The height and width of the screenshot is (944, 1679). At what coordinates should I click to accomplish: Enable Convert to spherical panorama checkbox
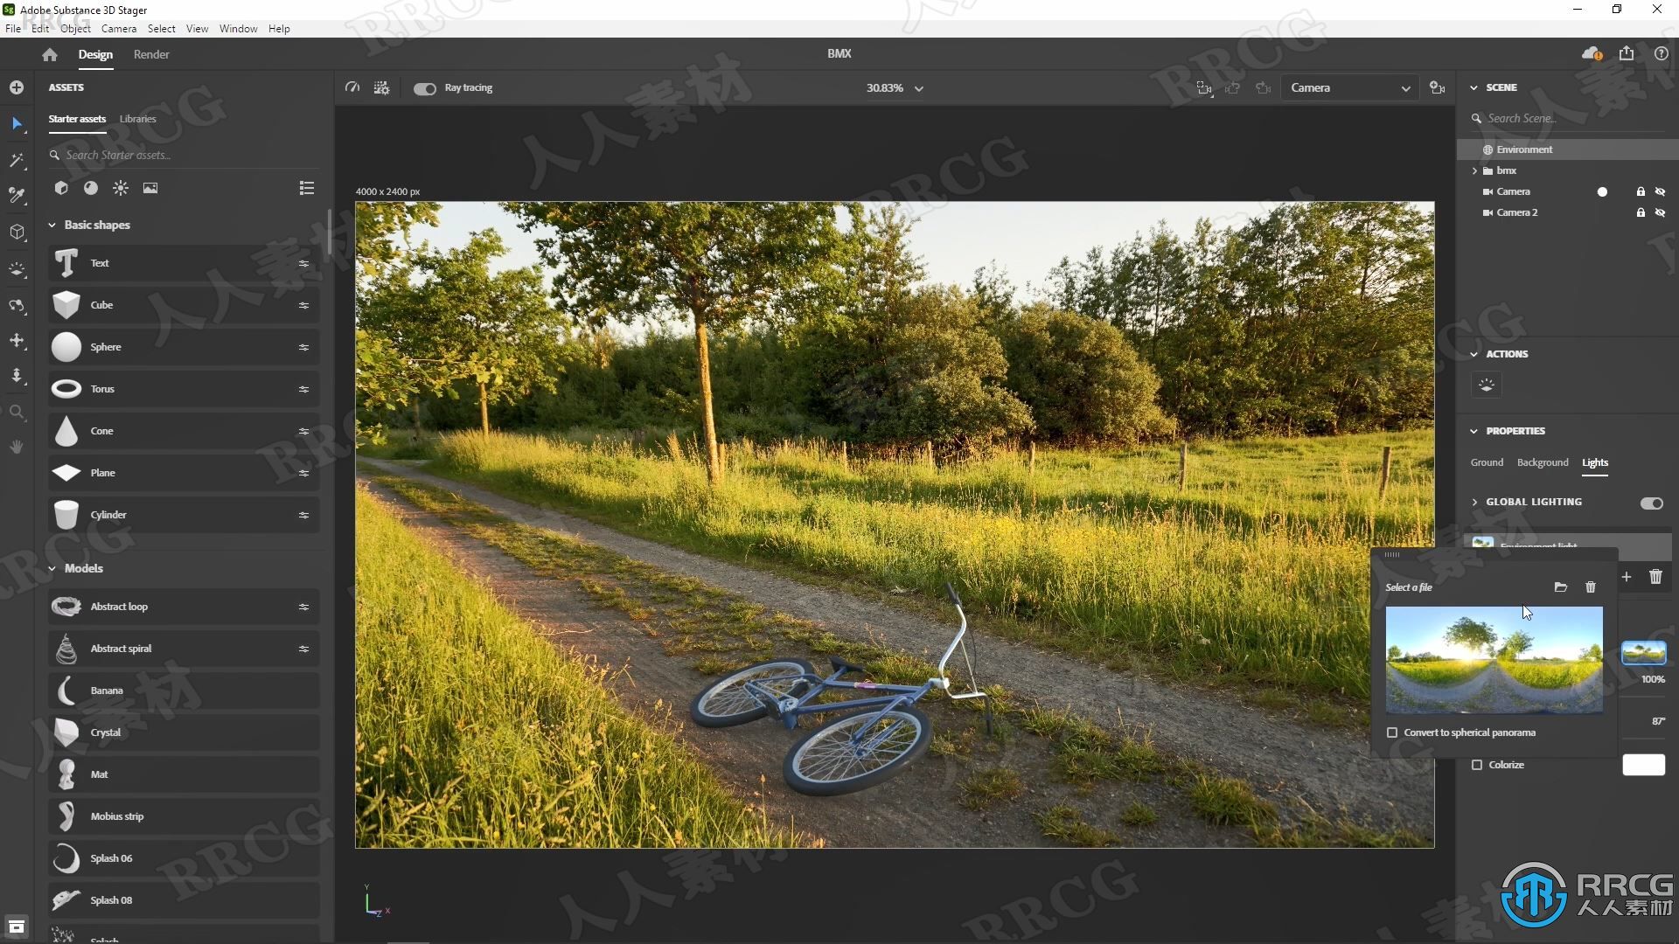coord(1392,732)
